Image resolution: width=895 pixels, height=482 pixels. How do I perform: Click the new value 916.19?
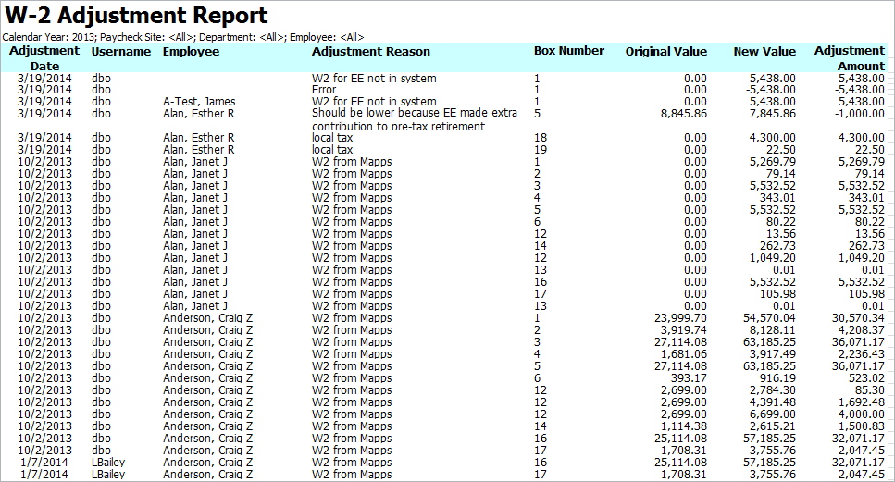(777, 377)
